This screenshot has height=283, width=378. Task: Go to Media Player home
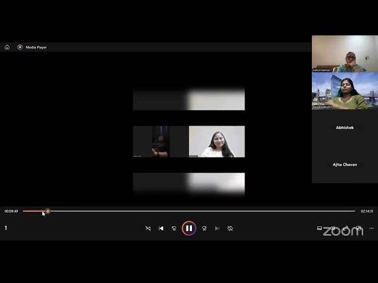point(7,47)
